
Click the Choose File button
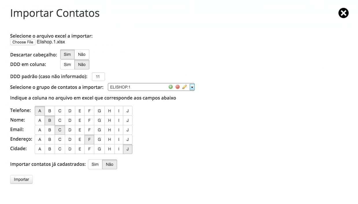click(23, 42)
